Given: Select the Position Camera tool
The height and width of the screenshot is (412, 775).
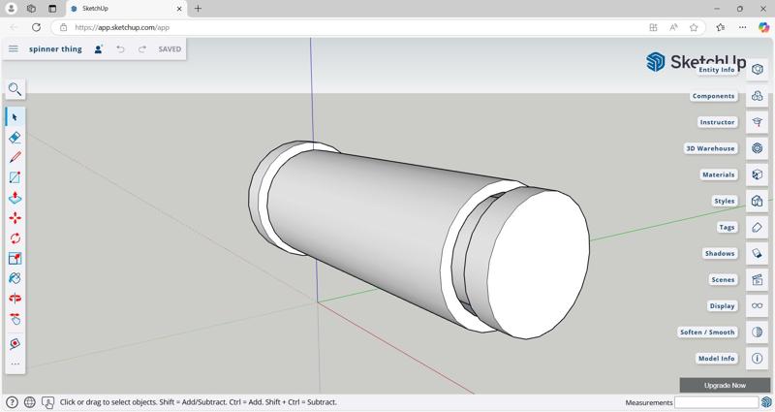Looking at the screenshot, I should pyautogui.click(x=15, y=343).
